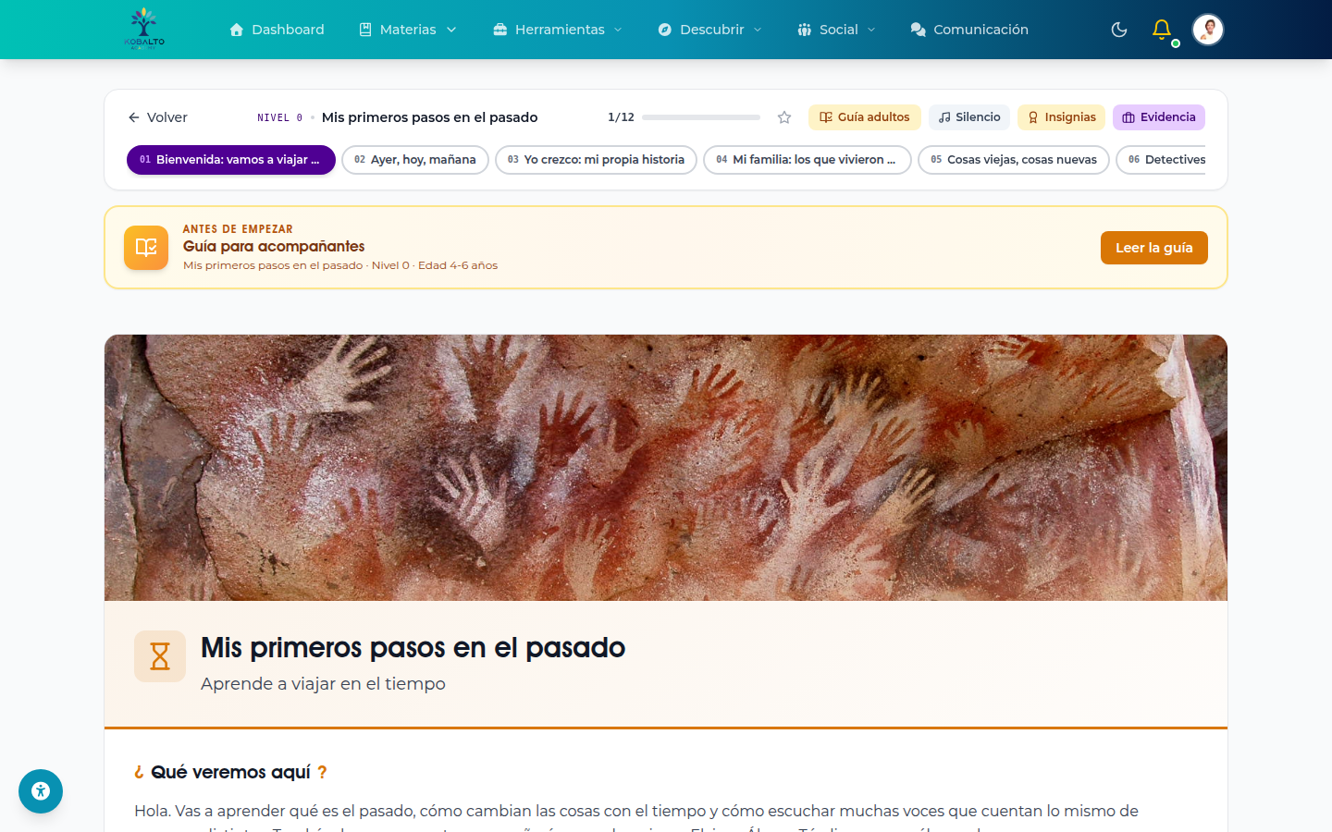
Task: Click the favorite star icon
Action: coord(784,117)
